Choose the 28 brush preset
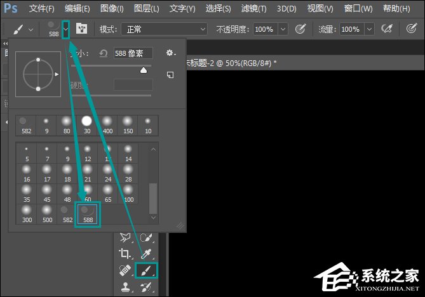This screenshot has height=297, width=425. click(x=128, y=173)
